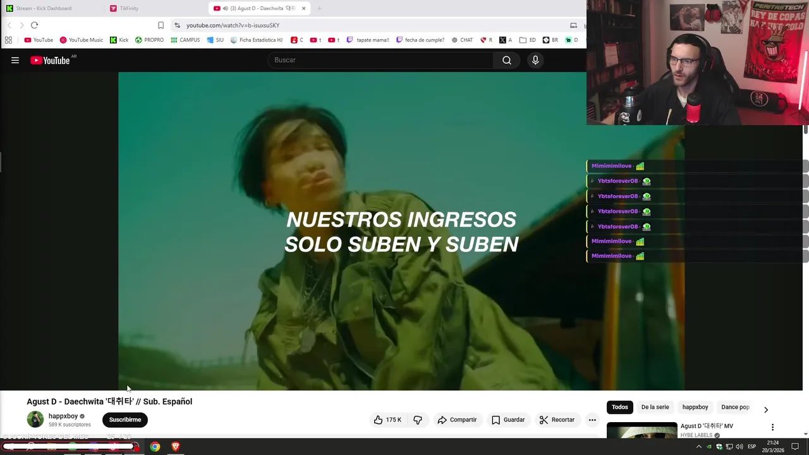Close the Agust D Daechwita tab

(x=304, y=8)
